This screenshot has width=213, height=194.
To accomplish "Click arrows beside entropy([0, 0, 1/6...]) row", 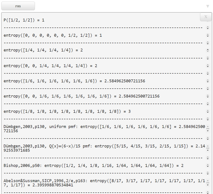I will (208, 96).
